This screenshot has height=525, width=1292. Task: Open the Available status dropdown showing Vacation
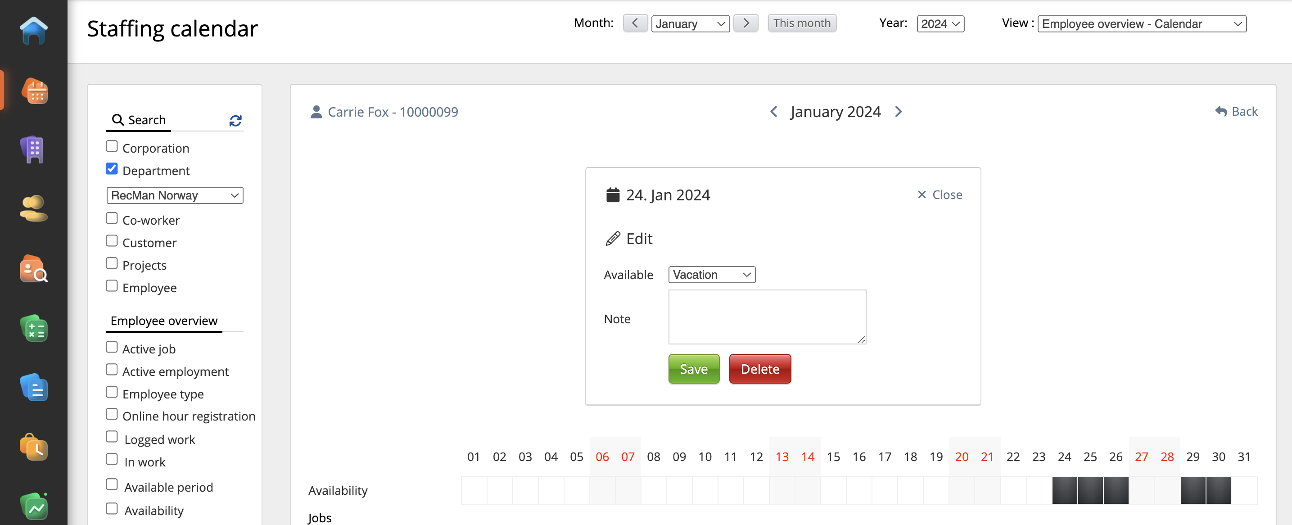click(x=711, y=275)
